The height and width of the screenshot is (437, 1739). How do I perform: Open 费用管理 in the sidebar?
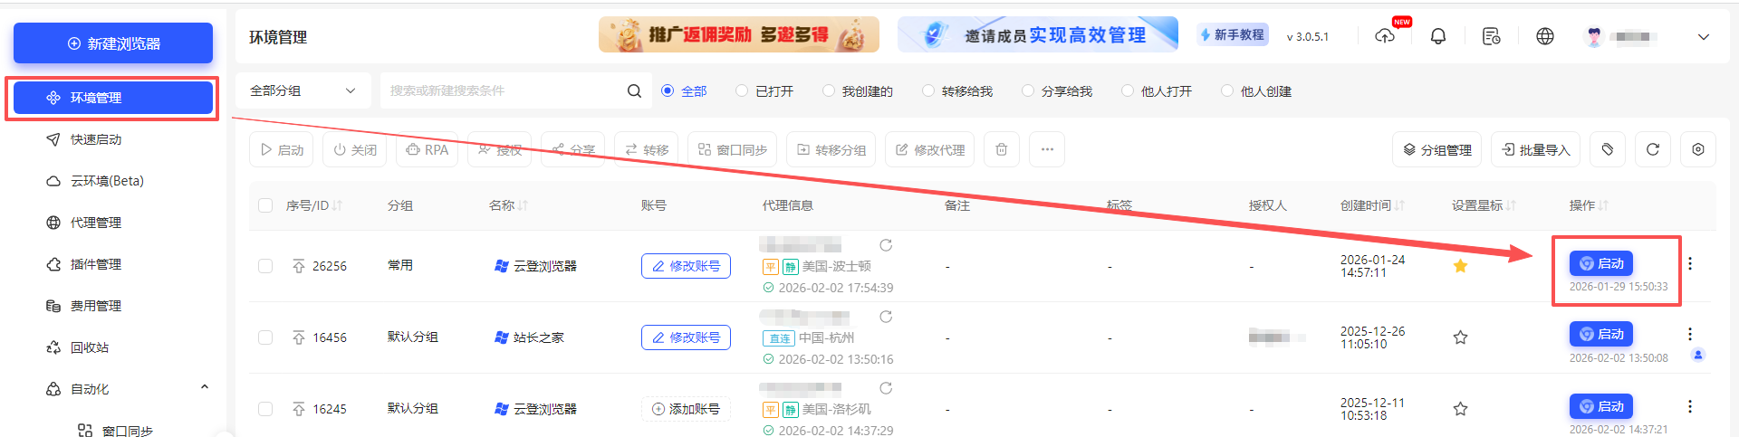click(96, 306)
